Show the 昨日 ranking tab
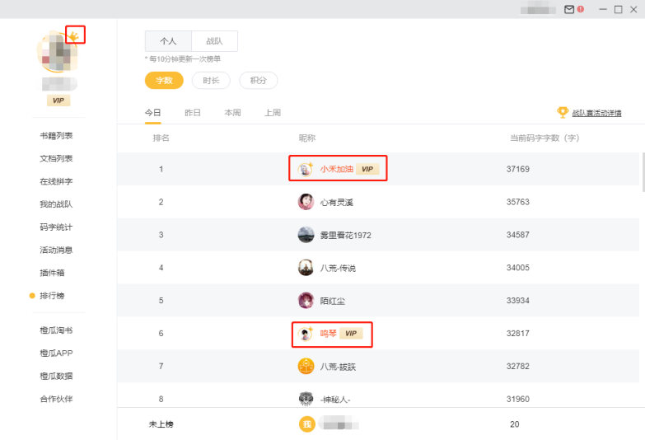645x440 pixels. click(x=193, y=113)
